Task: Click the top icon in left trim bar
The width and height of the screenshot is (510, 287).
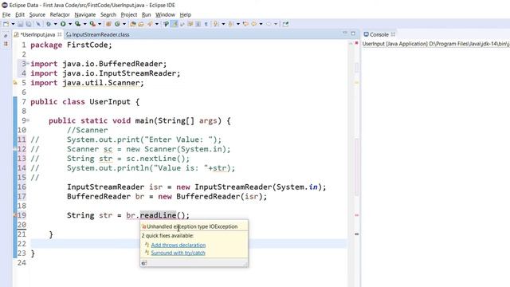Action: 6,36
